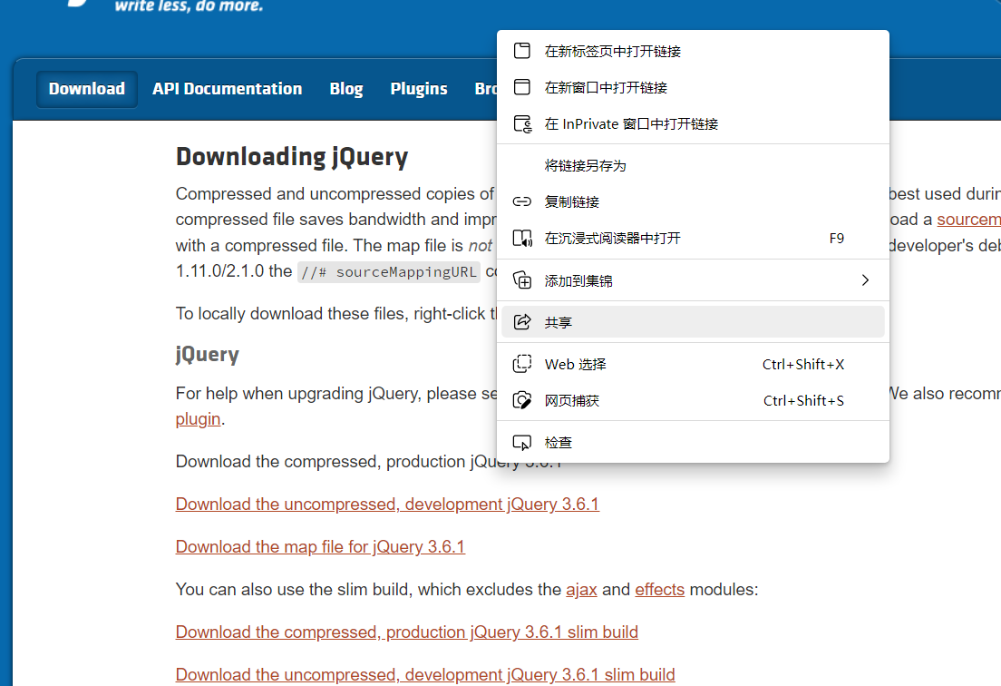Click the Downloading jQuery heading
The width and height of the screenshot is (1001, 686).
coord(292,157)
